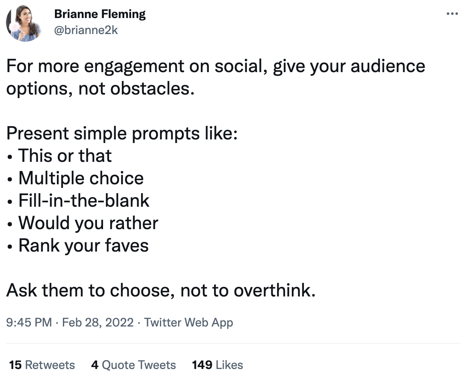View the 15 Retweets list
The image size is (469, 383).
pos(42,365)
